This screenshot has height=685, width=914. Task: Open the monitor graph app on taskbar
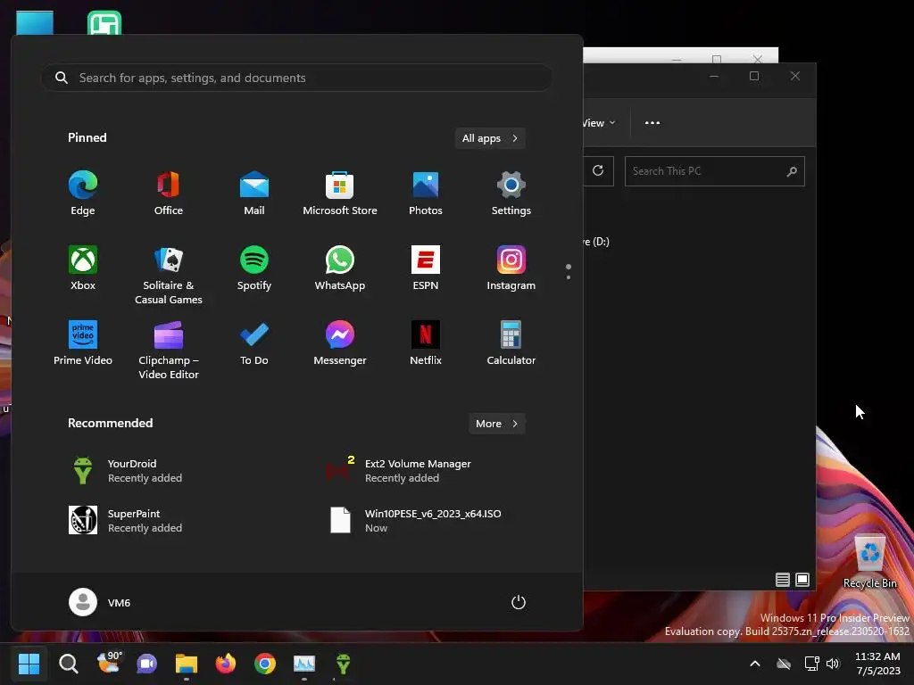pos(304,664)
